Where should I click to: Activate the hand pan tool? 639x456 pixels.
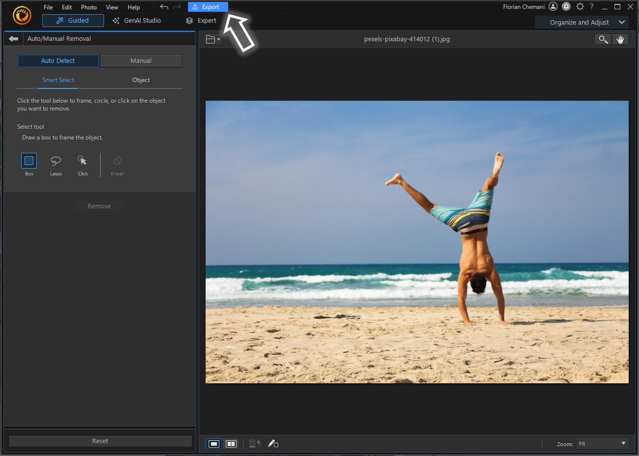pos(620,39)
